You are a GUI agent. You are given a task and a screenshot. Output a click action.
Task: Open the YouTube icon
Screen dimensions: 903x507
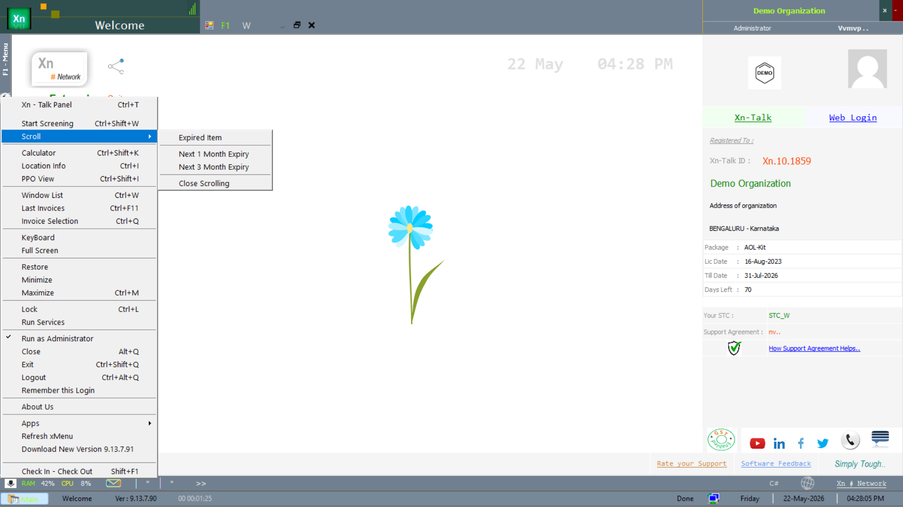click(x=757, y=443)
